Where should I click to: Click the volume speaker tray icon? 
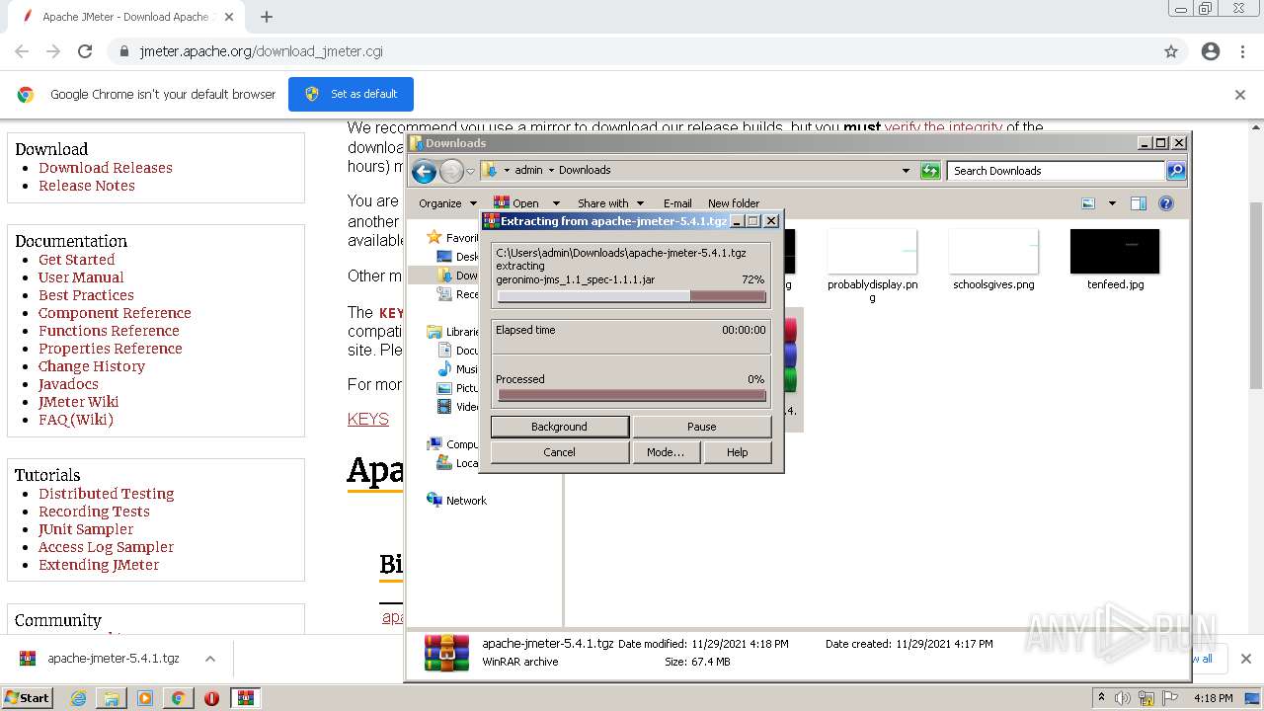click(x=1122, y=698)
